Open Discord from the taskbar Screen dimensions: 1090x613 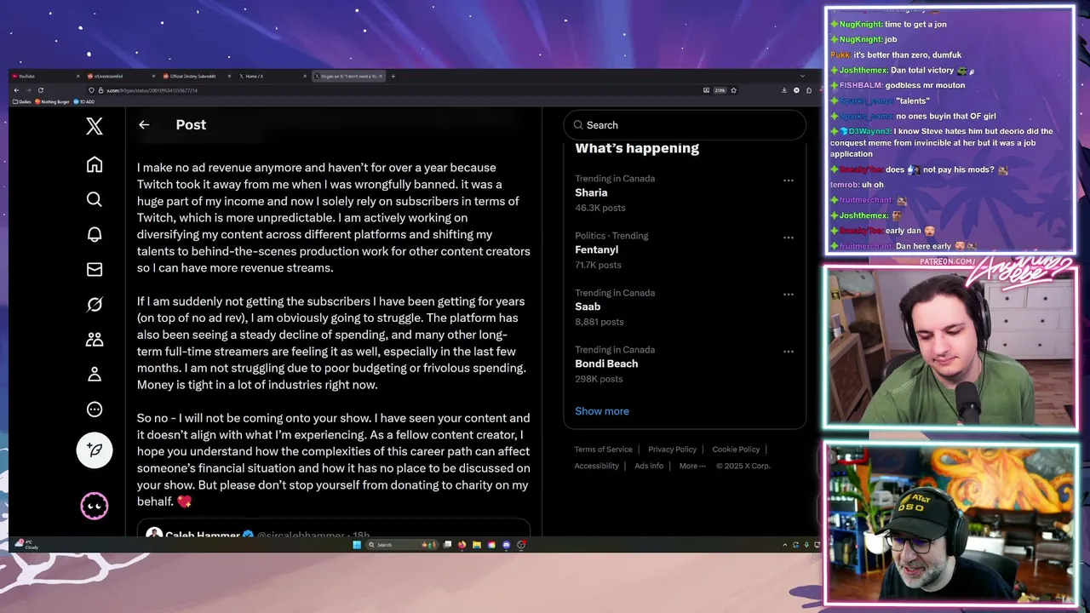coord(507,545)
